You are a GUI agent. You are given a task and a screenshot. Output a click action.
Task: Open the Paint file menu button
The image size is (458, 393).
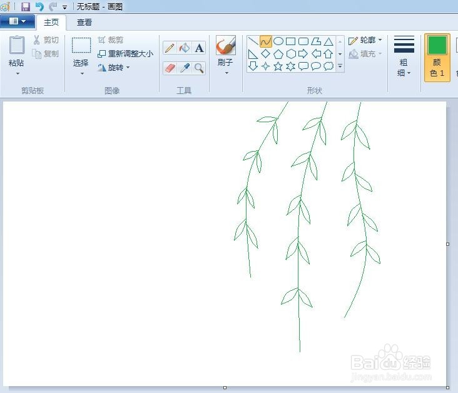tap(18, 21)
